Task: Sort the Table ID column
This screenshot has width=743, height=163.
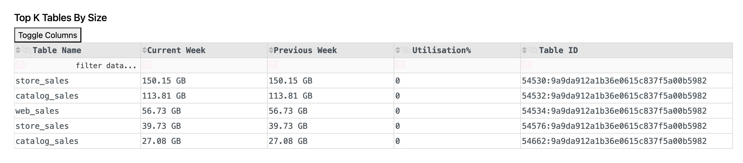Action: (x=524, y=50)
